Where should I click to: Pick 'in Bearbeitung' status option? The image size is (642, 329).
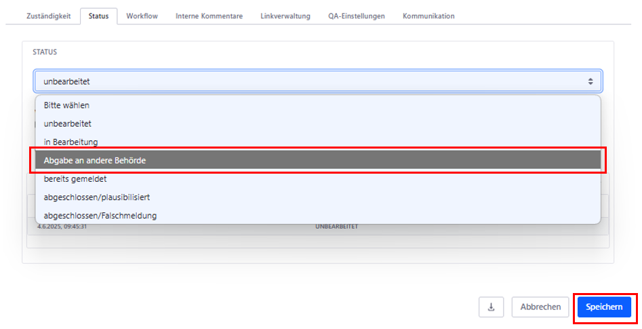318,142
